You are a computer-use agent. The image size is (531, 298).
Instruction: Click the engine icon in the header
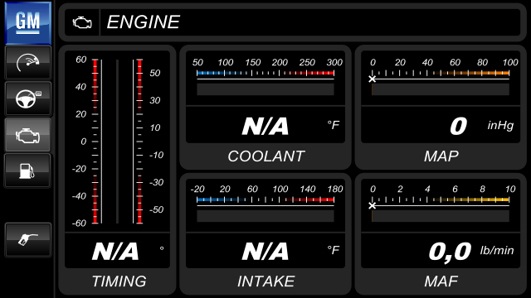click(x=82, y=22)
